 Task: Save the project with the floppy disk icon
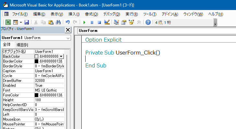[27, 23]
